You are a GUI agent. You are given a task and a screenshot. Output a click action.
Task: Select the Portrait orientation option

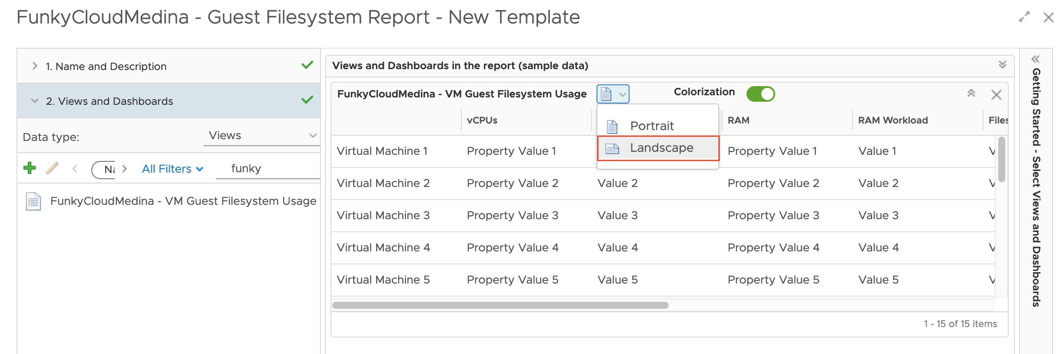coord(658,126)
